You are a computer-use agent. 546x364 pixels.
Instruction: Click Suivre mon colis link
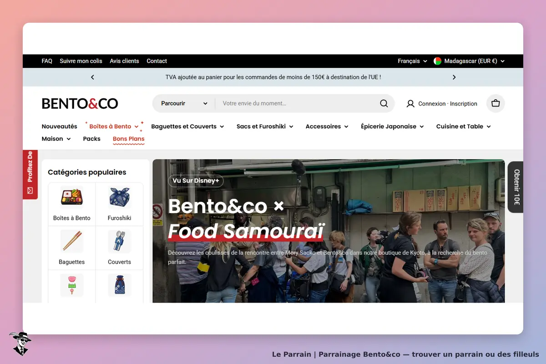81,61
